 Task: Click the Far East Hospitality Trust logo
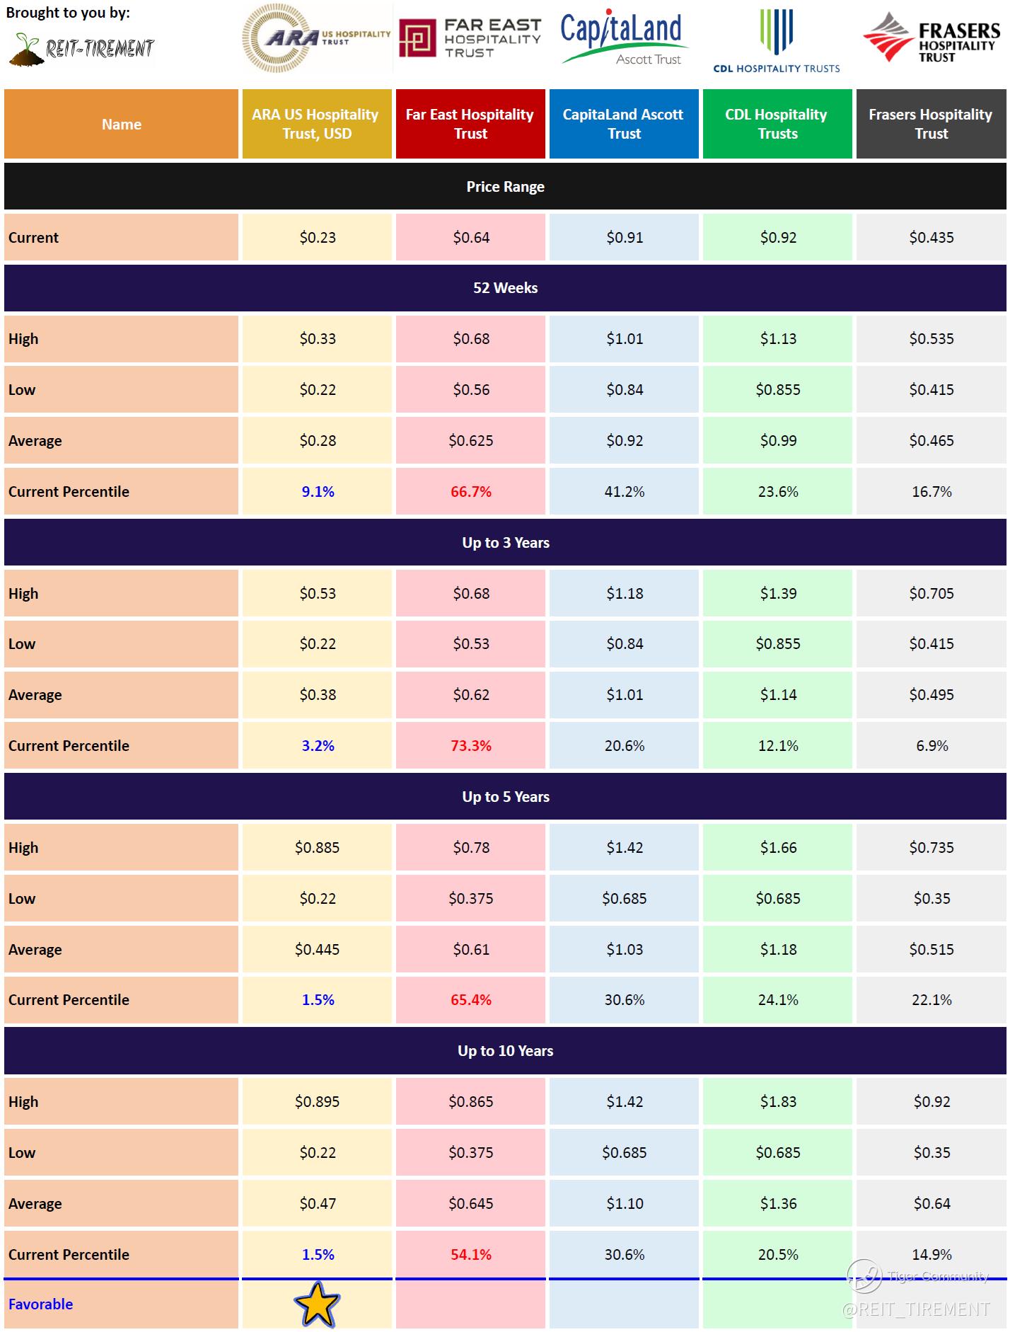click(x=470, y=38)
